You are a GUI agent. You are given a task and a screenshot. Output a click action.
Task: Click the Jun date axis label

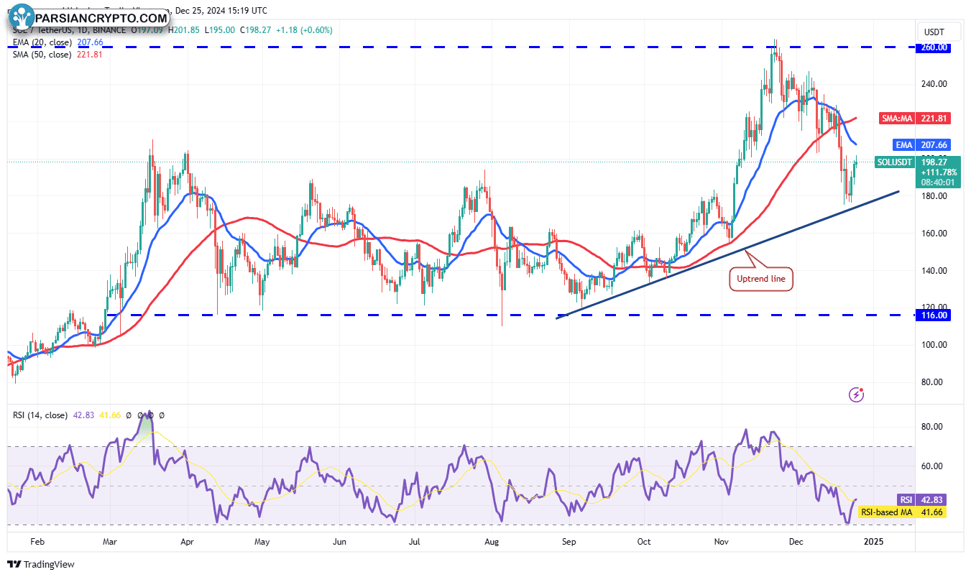[339, 541]
